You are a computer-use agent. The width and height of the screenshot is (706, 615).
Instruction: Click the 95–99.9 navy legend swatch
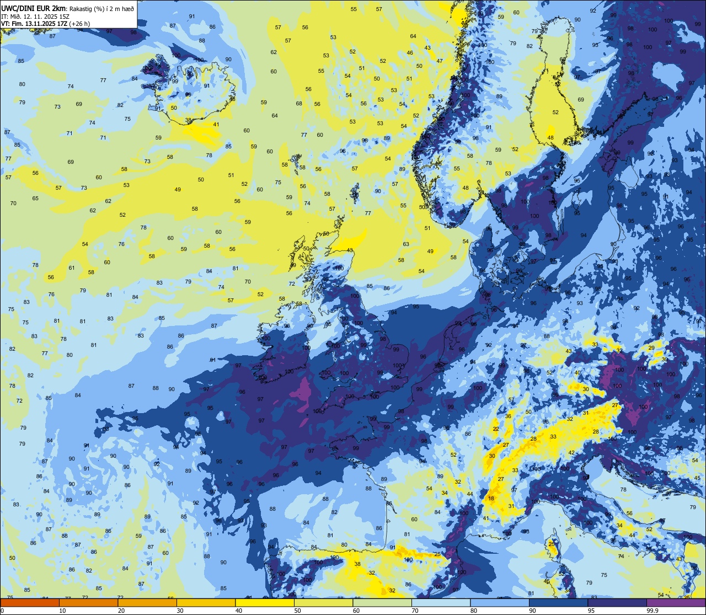pyautogui.click(x=617, y=603)
